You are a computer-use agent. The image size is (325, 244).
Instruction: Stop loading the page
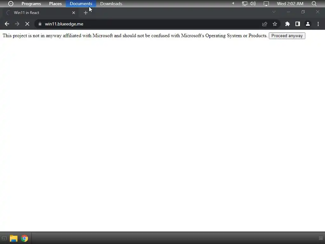27,24
